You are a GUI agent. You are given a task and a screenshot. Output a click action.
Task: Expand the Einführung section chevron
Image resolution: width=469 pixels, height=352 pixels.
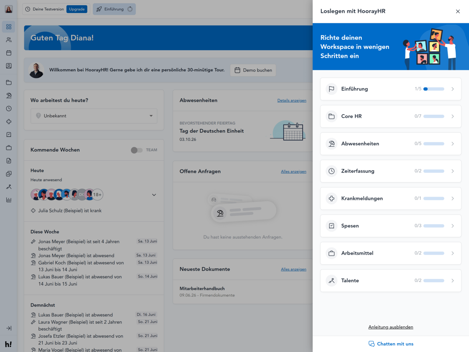click(453, 89)
